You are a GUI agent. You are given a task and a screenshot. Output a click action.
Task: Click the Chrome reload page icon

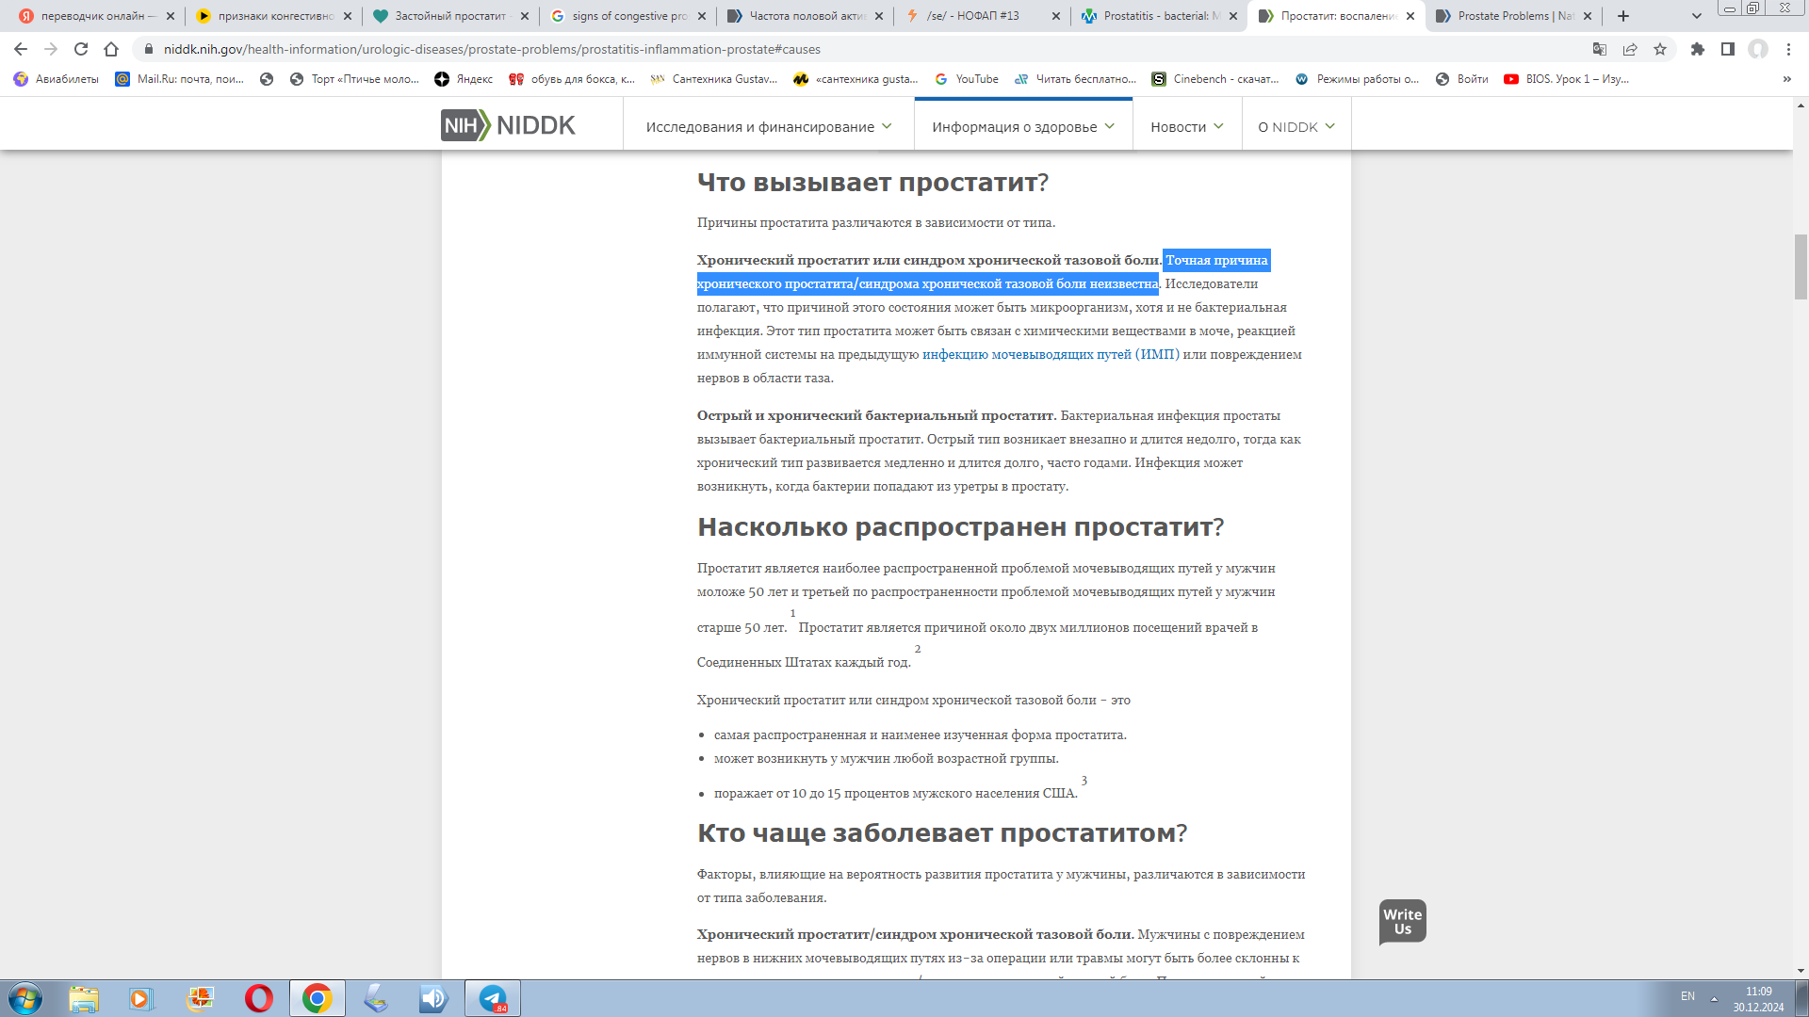click(x=81, y=49)
